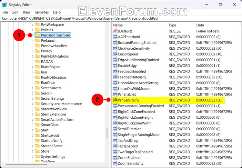Screen dimensions: 242x168
Task: Click the ClickForceSensitivity value icon
Action: pos(115,48)
